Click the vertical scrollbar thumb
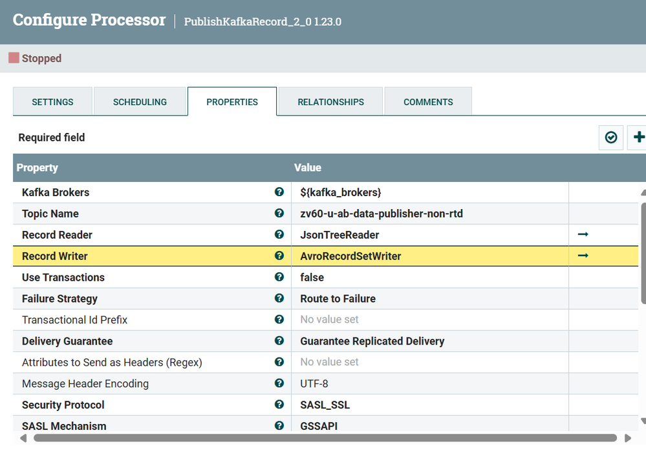Image resolution: width=646 pixels, height=453 pixels. tap(643, 253)
